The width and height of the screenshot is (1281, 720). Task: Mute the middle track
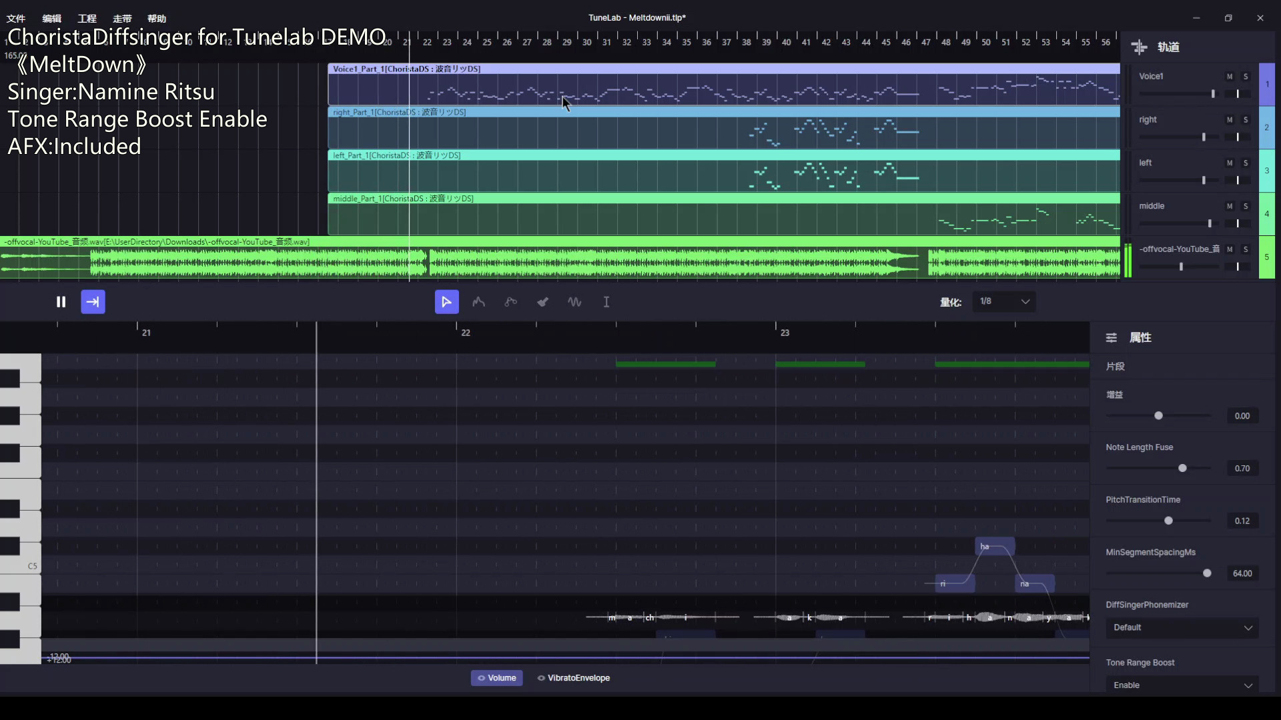(1229, 207)
